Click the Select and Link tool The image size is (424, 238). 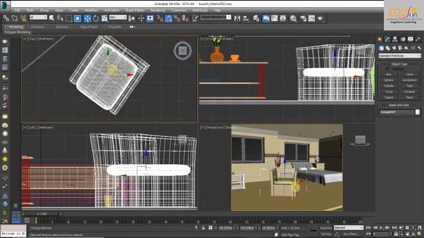tap(6, 18)
